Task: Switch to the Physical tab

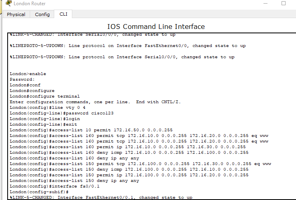Action: point(16,14)
